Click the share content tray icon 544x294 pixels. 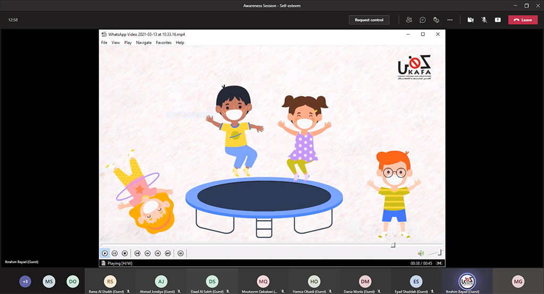coord(498,20)
